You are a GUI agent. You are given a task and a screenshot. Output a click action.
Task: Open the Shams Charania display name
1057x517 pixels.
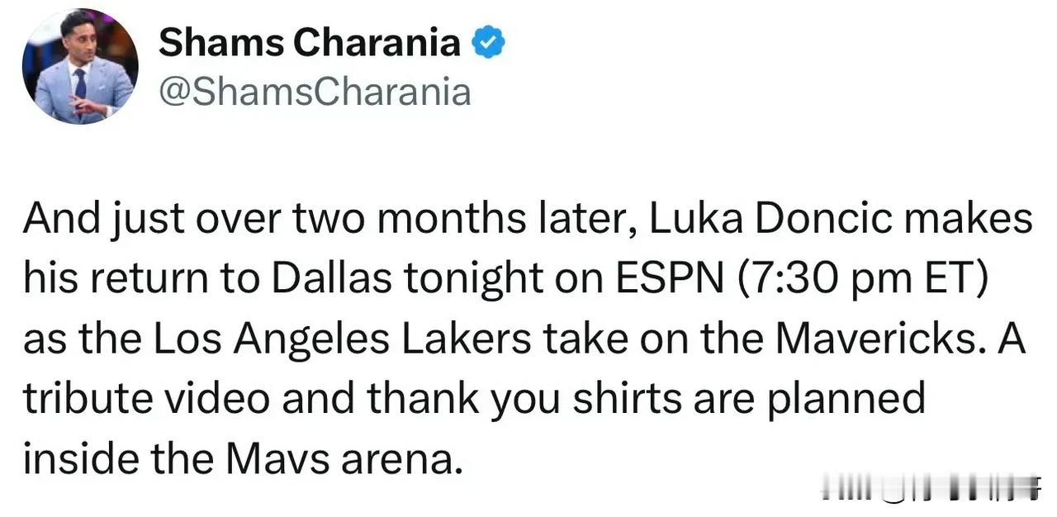tap(309, 42)
